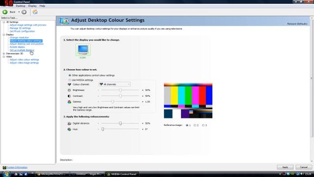Screen dimensions: 314x177
Task: Select reference image 3
Action: (203, 125)
